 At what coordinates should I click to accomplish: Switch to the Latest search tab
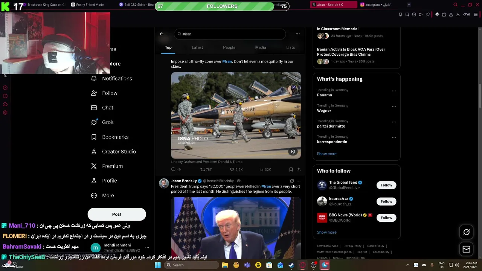(197, 47)
